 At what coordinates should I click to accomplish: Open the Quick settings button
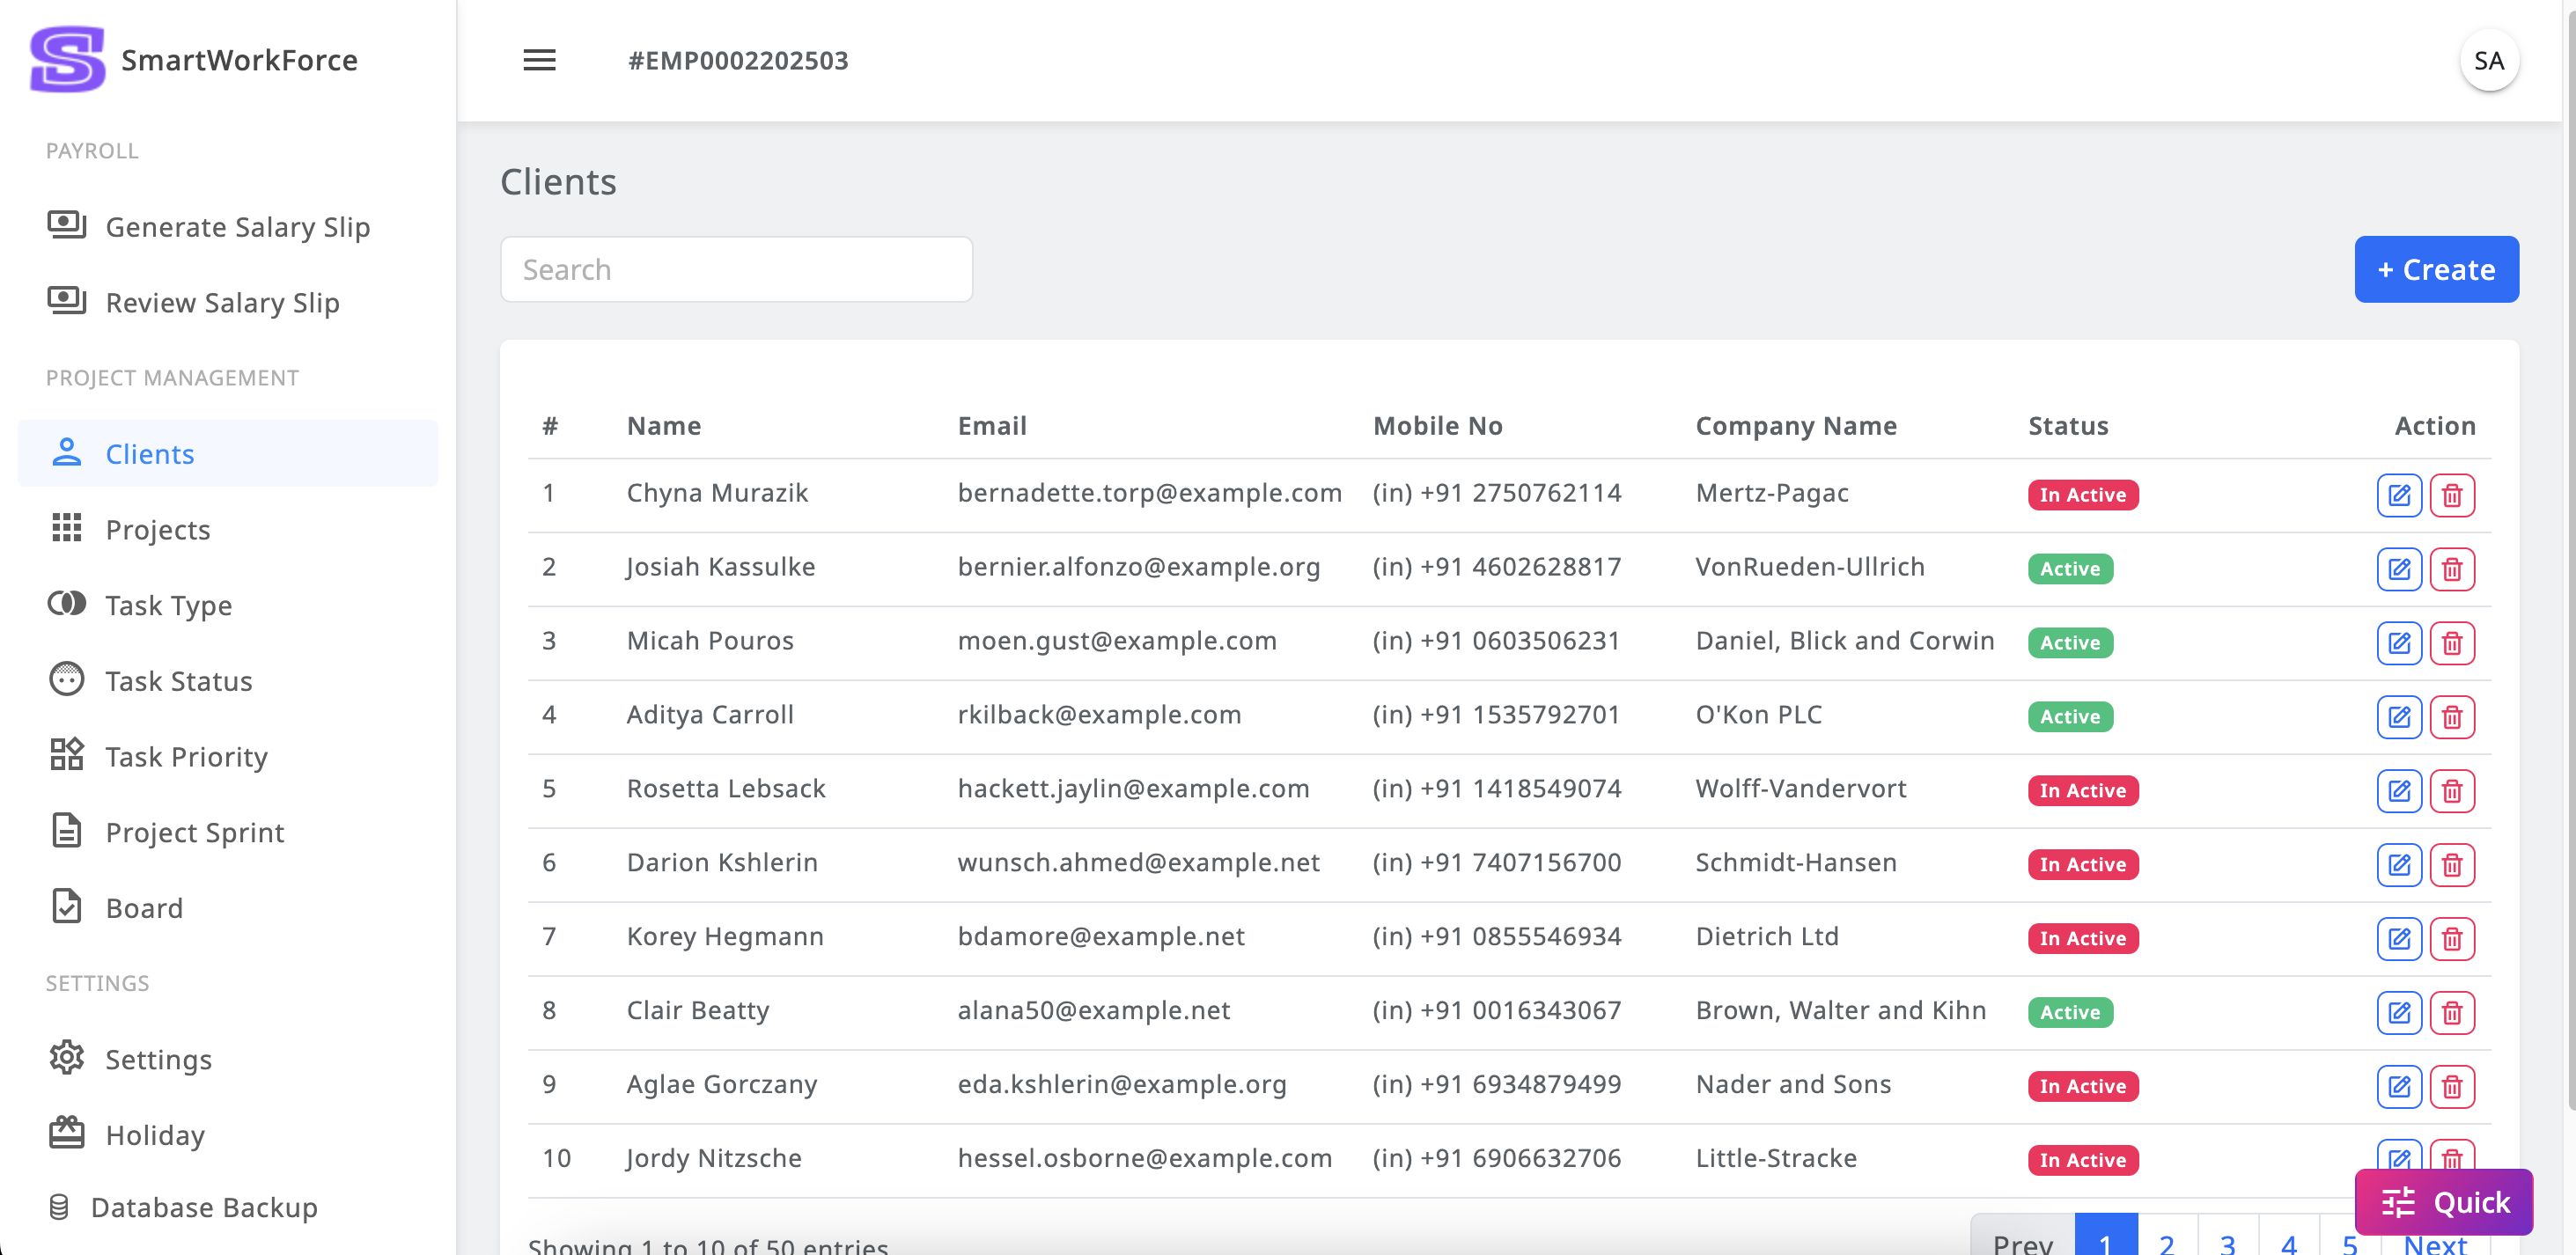[2443, 1202]
